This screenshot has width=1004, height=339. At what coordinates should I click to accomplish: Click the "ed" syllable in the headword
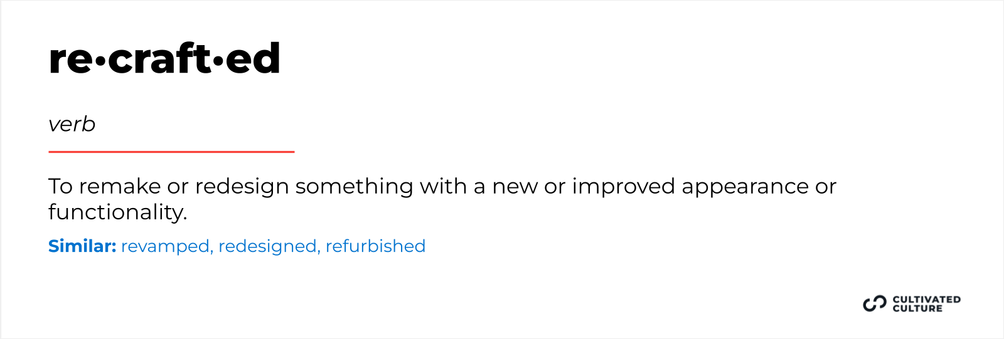tap(252, 59)
